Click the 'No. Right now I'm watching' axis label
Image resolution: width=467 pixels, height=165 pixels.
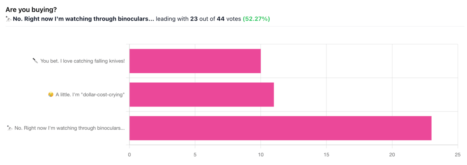coord(70,128)
